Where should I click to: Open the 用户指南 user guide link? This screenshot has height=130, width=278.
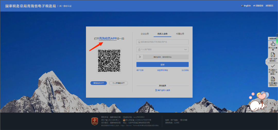pyautogui.click(x=175, y=120)
